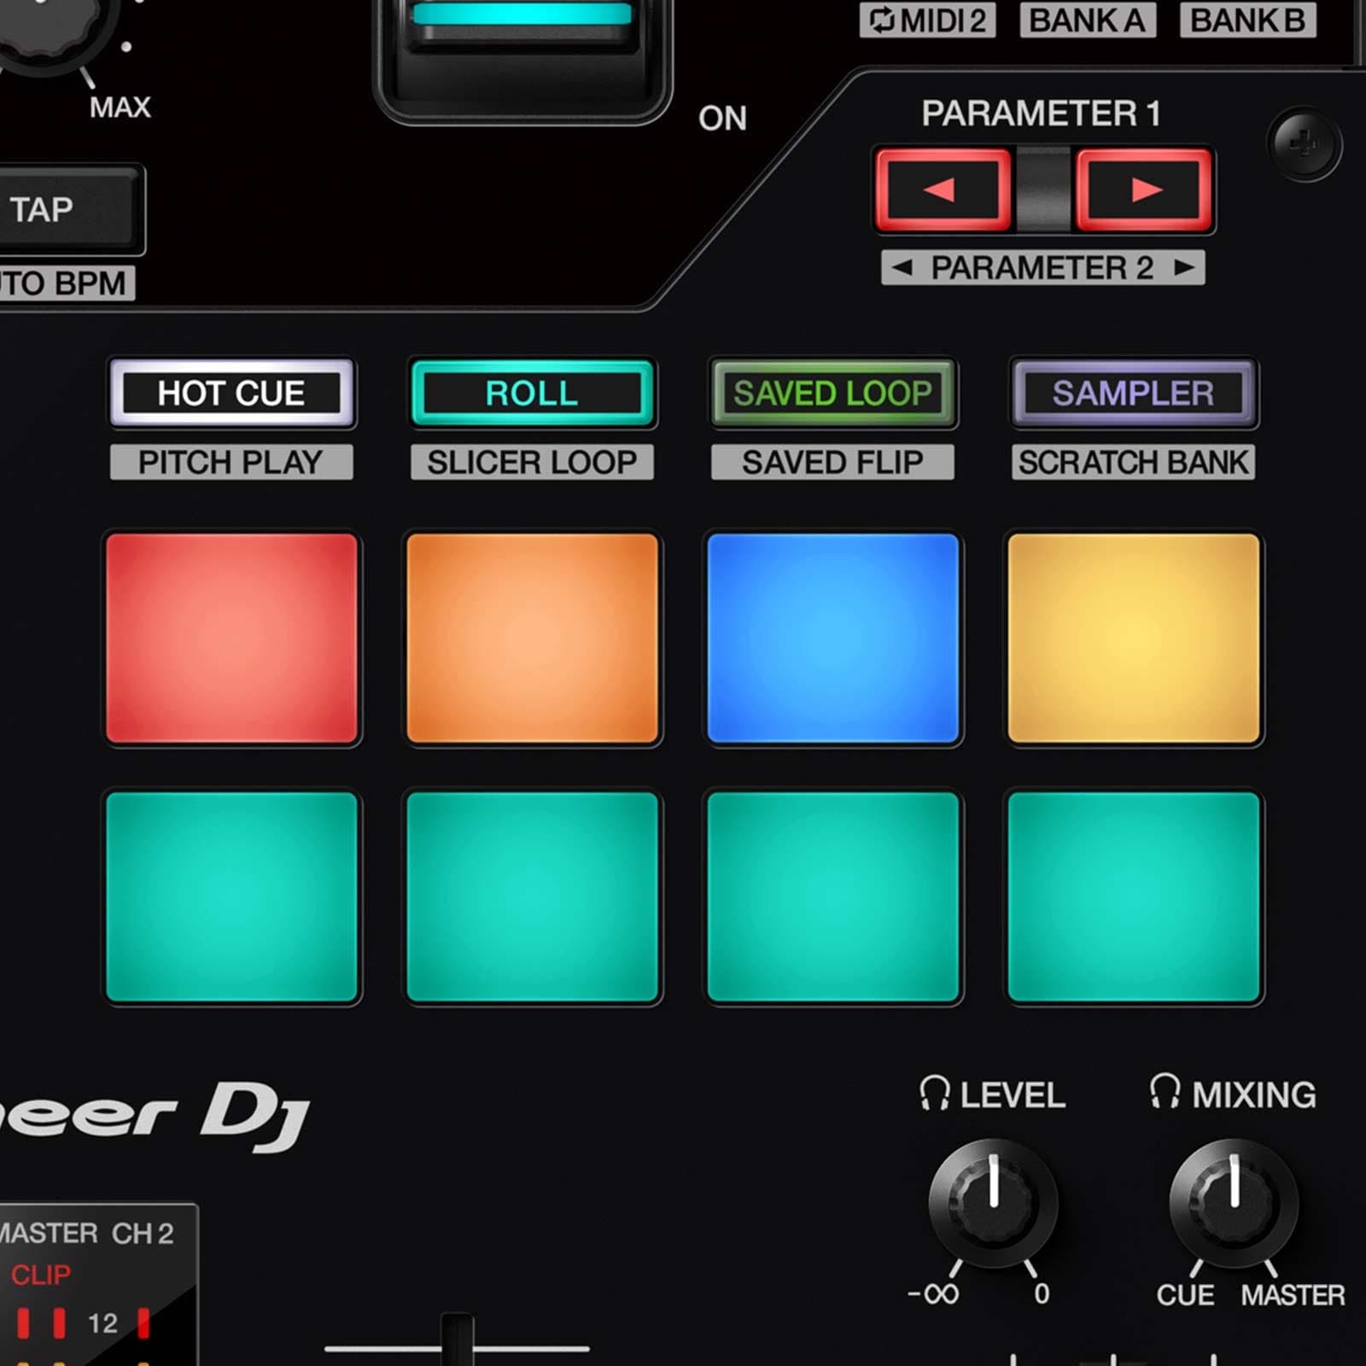Tap the green pad under the orange pad
Viewport: 1366px width, 1366px height.
(x=532, y=896)
